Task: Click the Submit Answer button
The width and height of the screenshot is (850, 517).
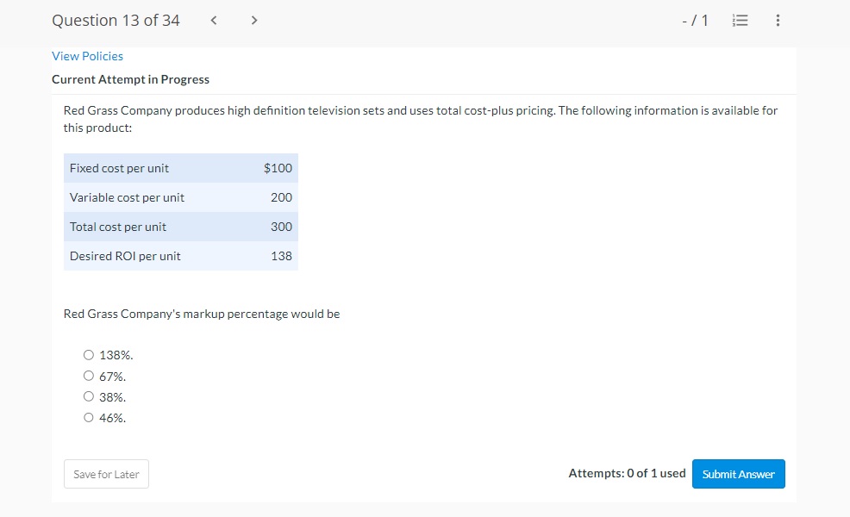Action: [x=738, y=474]
